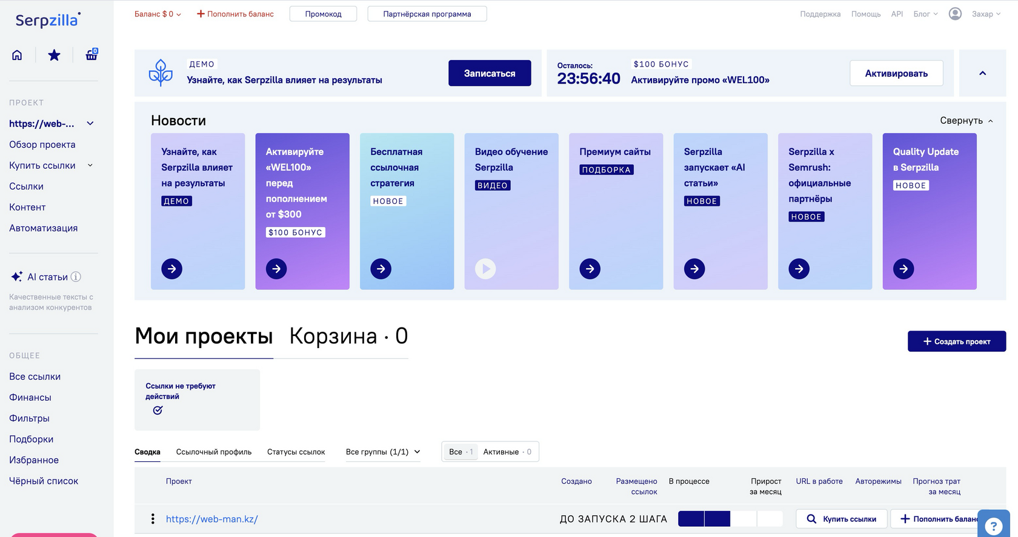Open the Помощь link
Screen dimensions: 1018x537
(866, 14)
